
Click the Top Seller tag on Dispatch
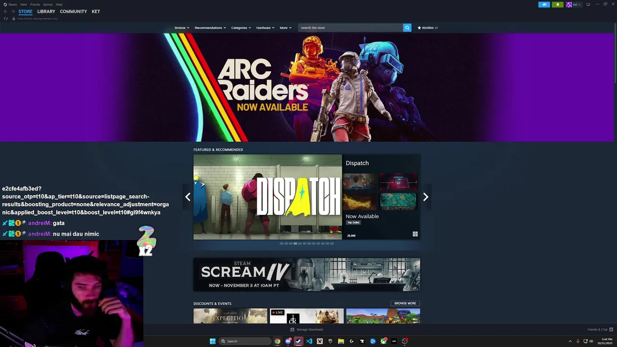pos(353,222)
